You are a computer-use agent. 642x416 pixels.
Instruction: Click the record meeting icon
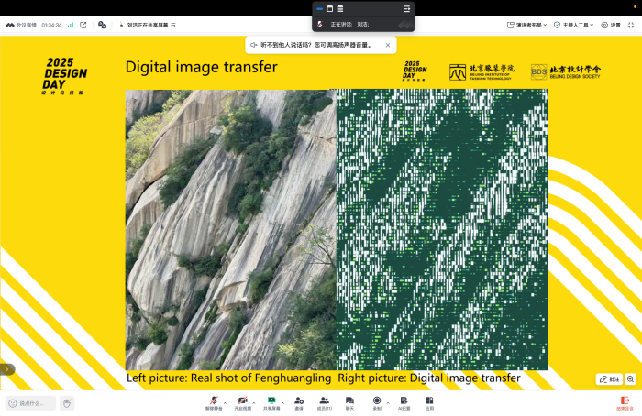(x=377, y=401)
